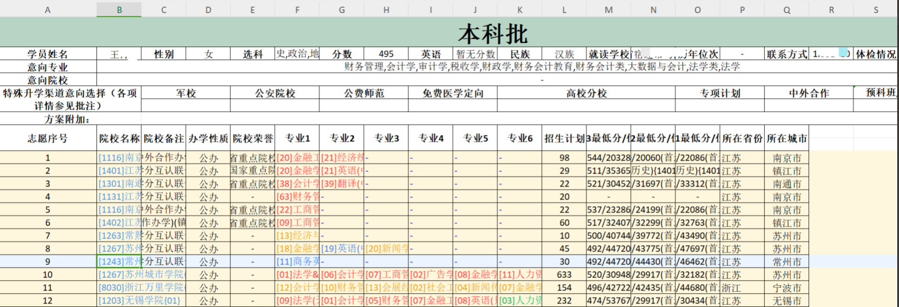Click the score value 495

tap(386, 54)
